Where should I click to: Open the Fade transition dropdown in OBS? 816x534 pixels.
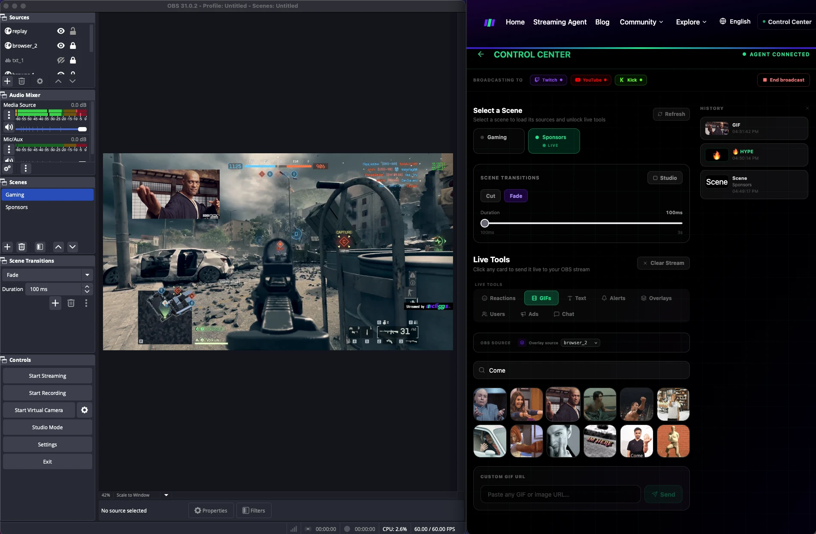(x=47, y=275)
